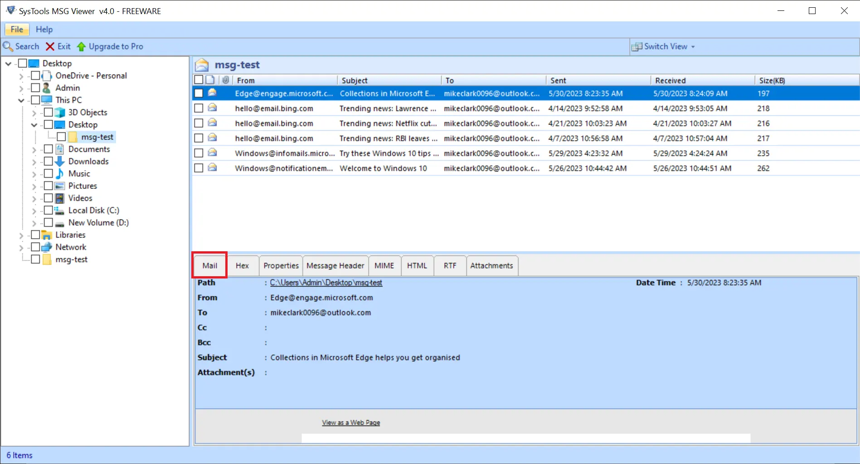Click the attachment paperclip column header icon
The height and width of the screenshot is (464, 860).
point(225,80)
